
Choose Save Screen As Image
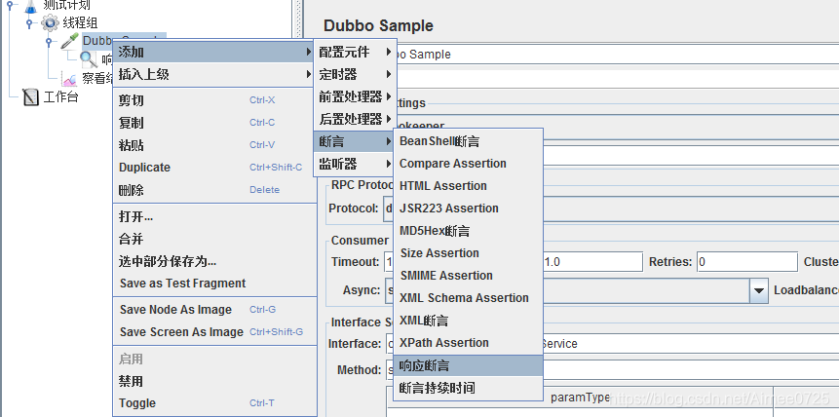click(214, 332)
